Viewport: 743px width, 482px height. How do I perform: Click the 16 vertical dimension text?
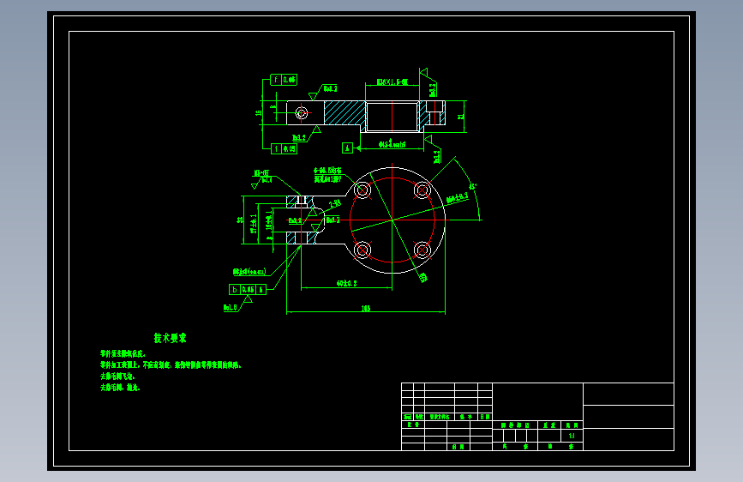point(258,113)
